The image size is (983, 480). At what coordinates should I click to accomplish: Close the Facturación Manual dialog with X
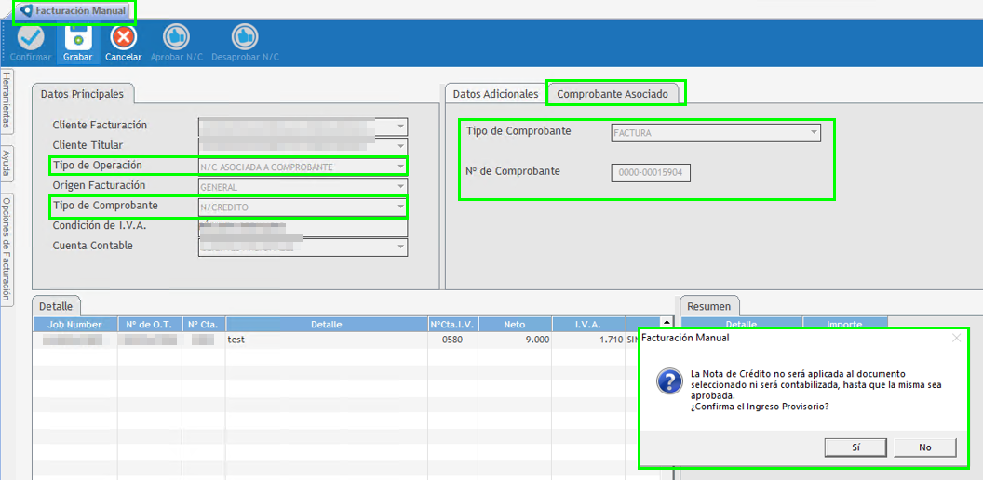[956, 339]
